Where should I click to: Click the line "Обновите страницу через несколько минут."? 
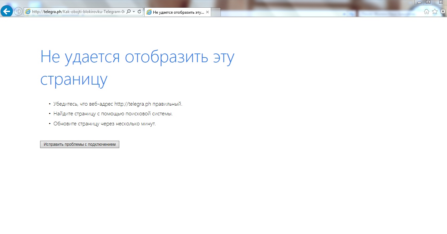105,124
